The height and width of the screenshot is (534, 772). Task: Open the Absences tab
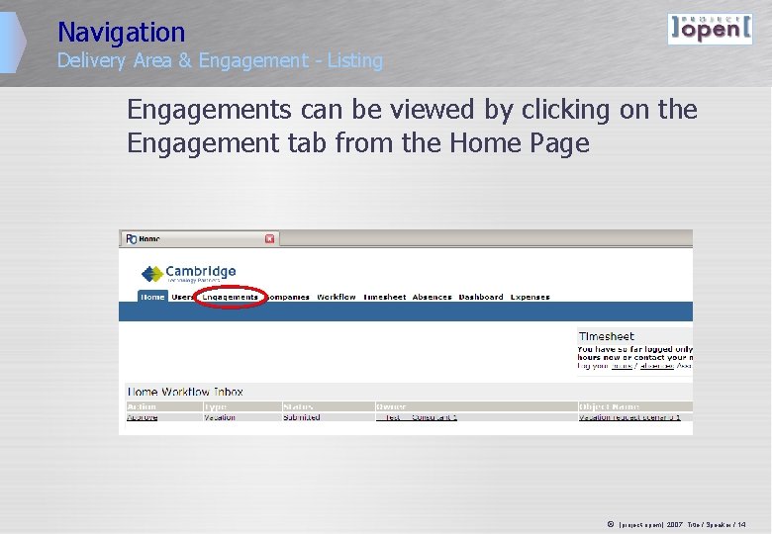432,297
